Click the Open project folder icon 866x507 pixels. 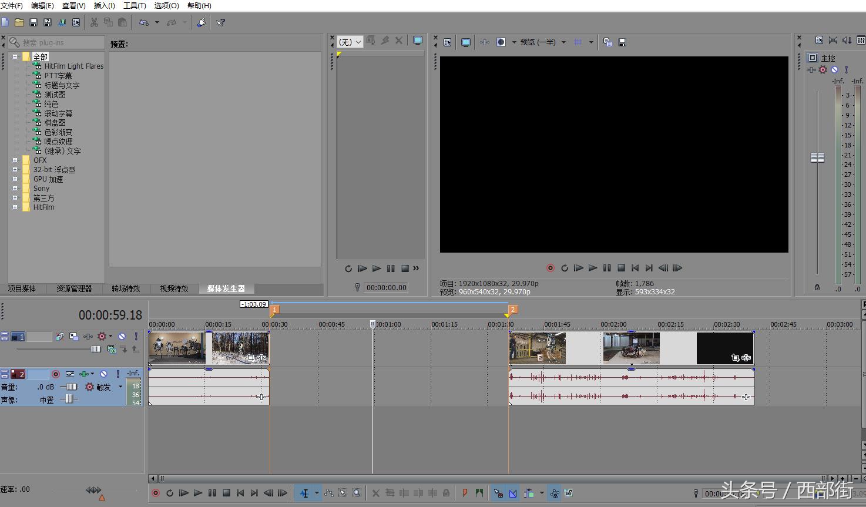point(19,22)
